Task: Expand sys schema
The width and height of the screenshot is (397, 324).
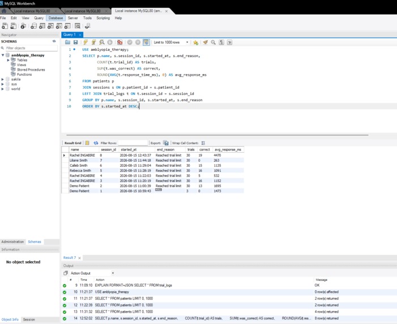Action: pos(3,84)
